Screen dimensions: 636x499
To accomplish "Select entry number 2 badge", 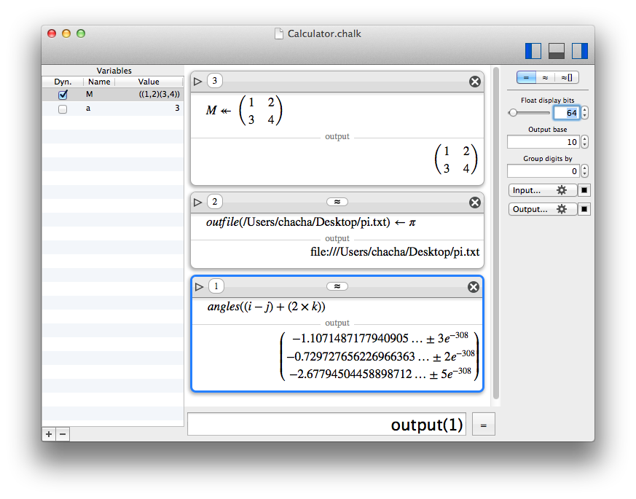I will coord(215,202).
